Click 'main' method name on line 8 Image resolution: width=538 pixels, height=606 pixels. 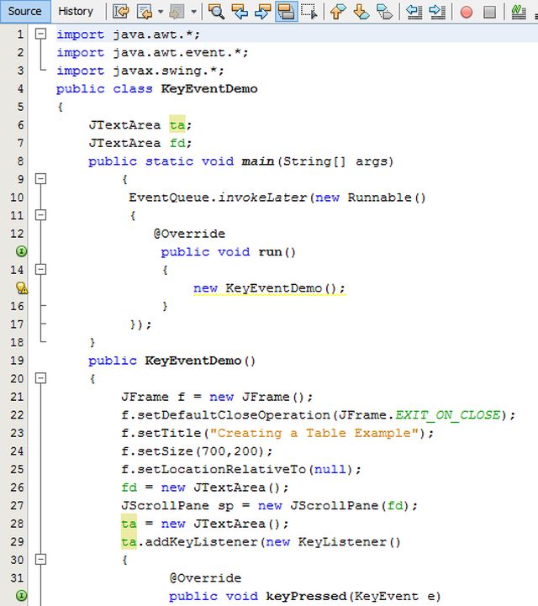pos(258,161)
